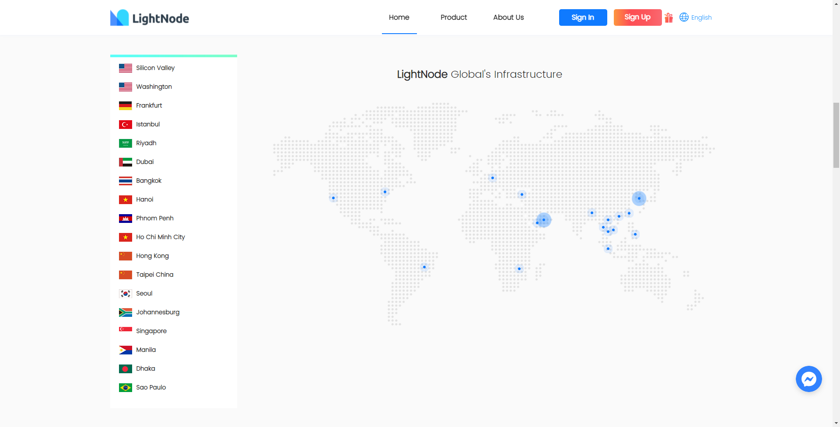Viewport: 840px width, 427px height.
Task: Click the flag beside Ho Chi Minh City
Action: point(126,237)
